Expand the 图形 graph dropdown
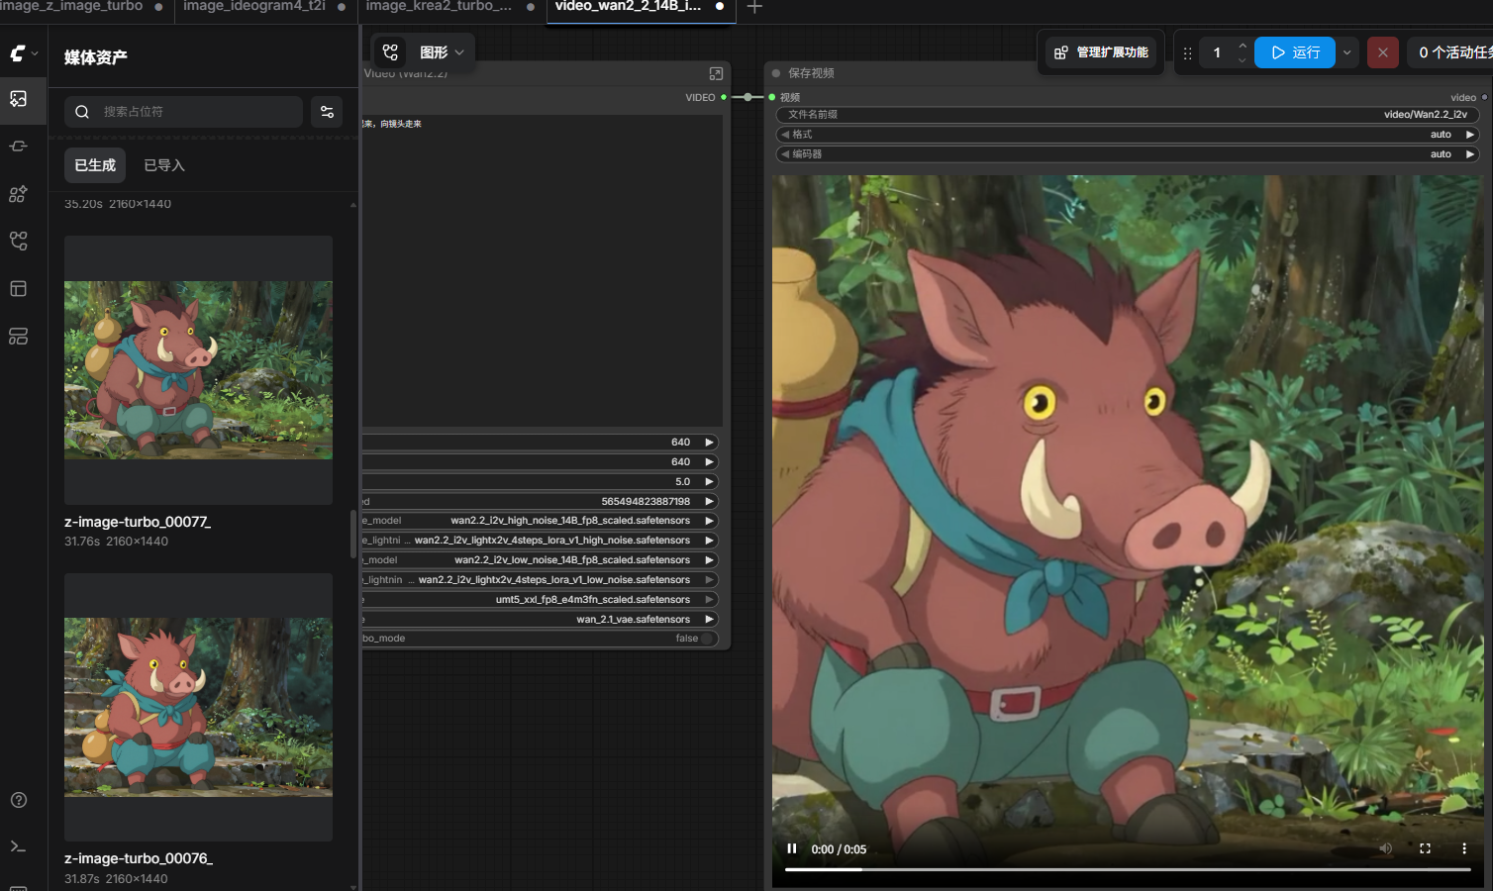 (439, 52)
